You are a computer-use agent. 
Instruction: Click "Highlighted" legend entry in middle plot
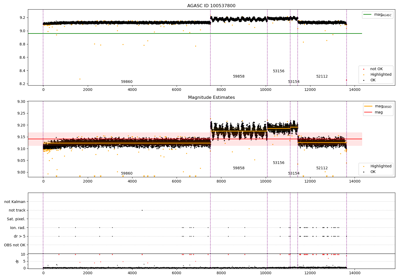tap(381, 166)
